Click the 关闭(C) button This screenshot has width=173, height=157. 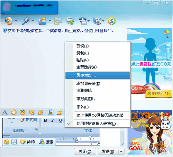coord(85,151)
